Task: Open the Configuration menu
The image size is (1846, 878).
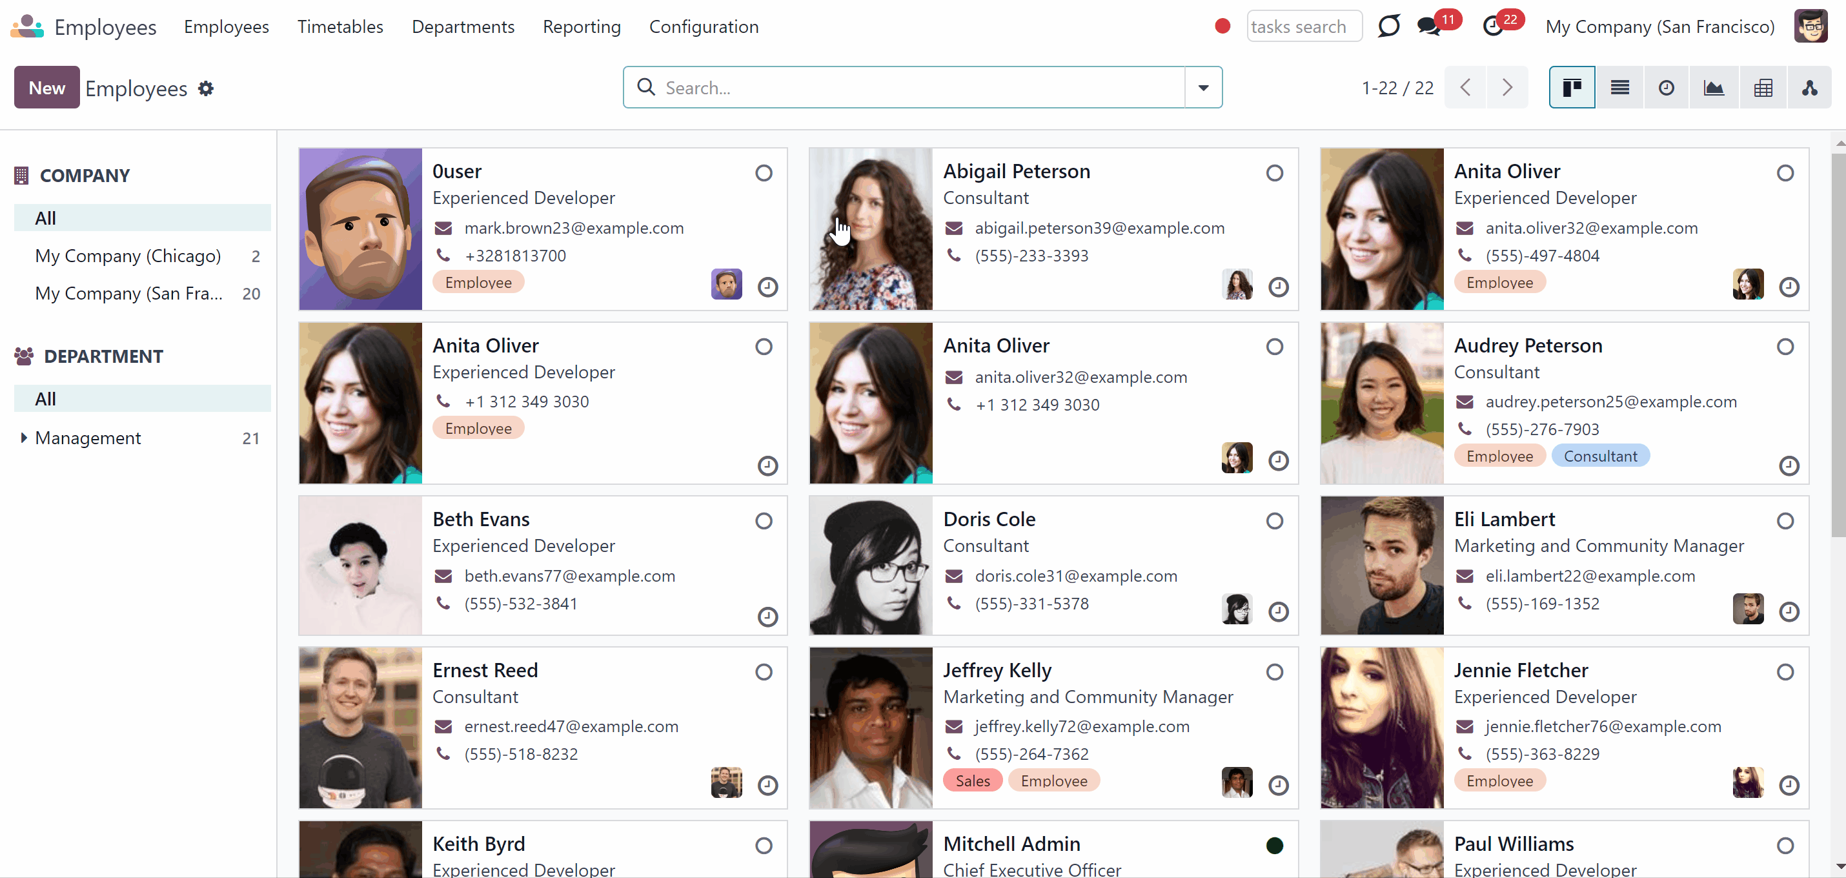Action: pyautogui.click(x=704, y=26)
